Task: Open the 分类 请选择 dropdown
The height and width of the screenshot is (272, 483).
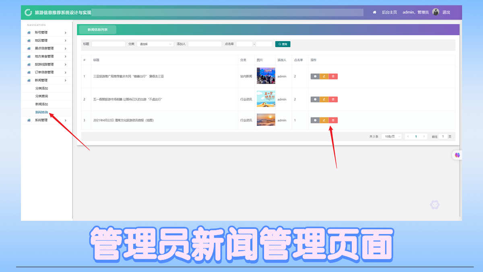Action: (155, 44)
